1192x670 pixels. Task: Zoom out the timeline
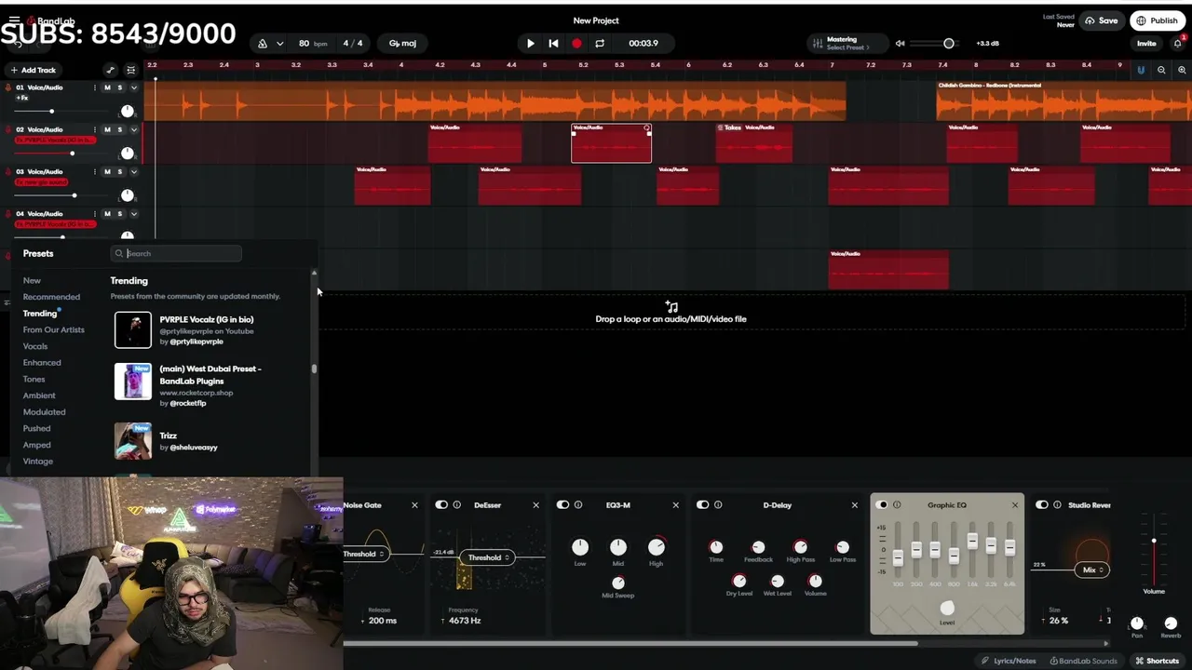1161,70
